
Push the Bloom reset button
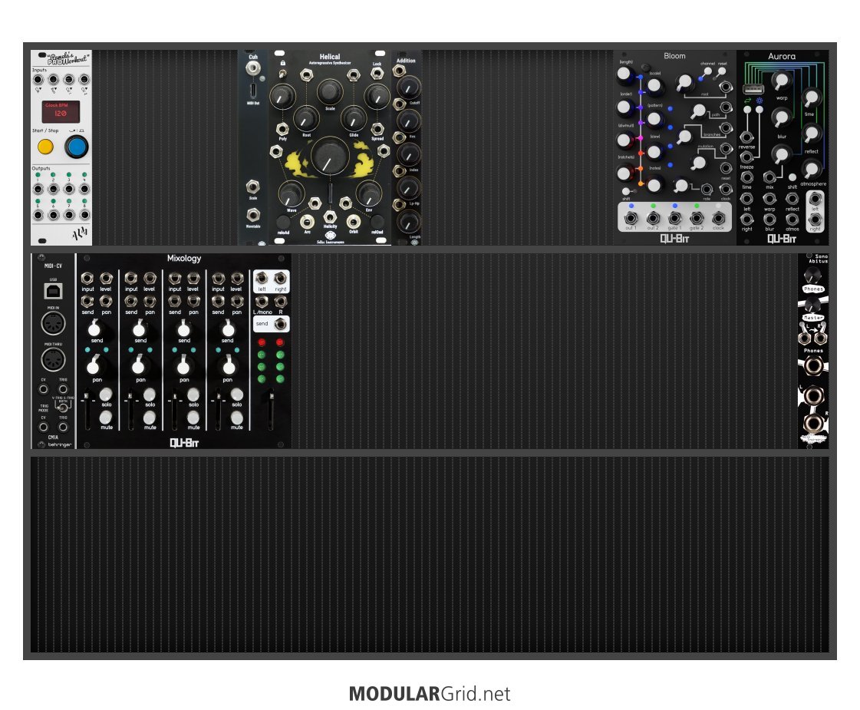pos(722,71)
